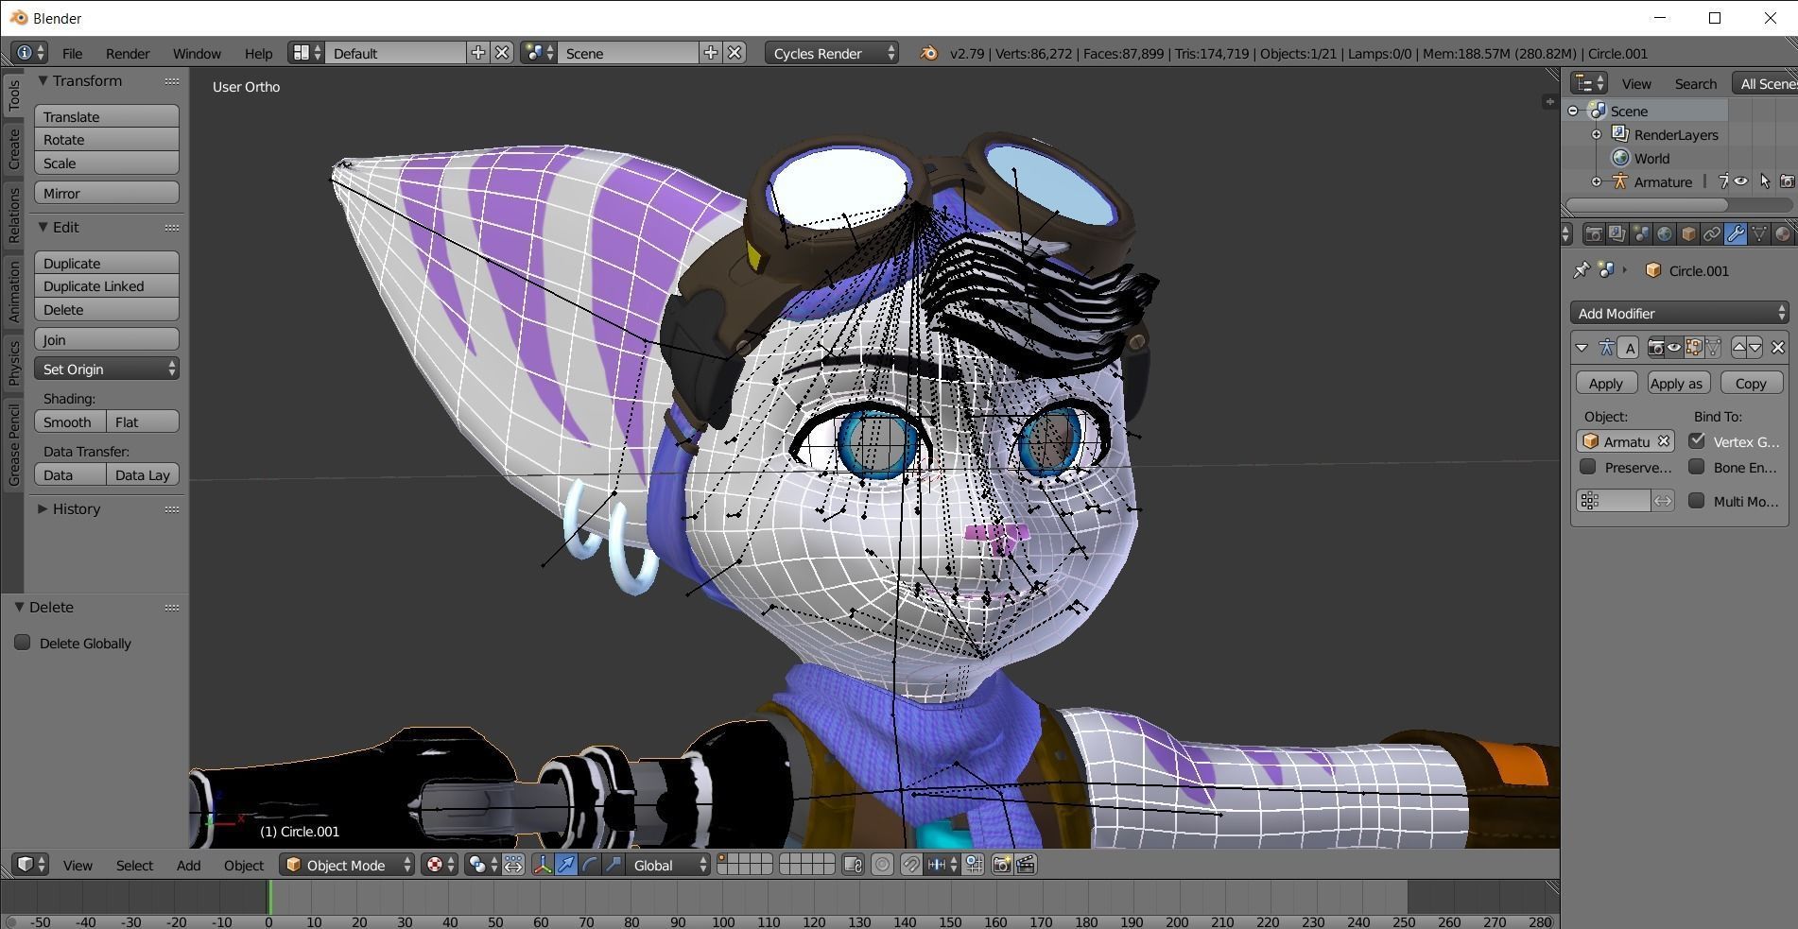Toggle modifier display in edit mode
Image resolution: width=1798 pixels, height=929 pixels.
(1693, 348)
